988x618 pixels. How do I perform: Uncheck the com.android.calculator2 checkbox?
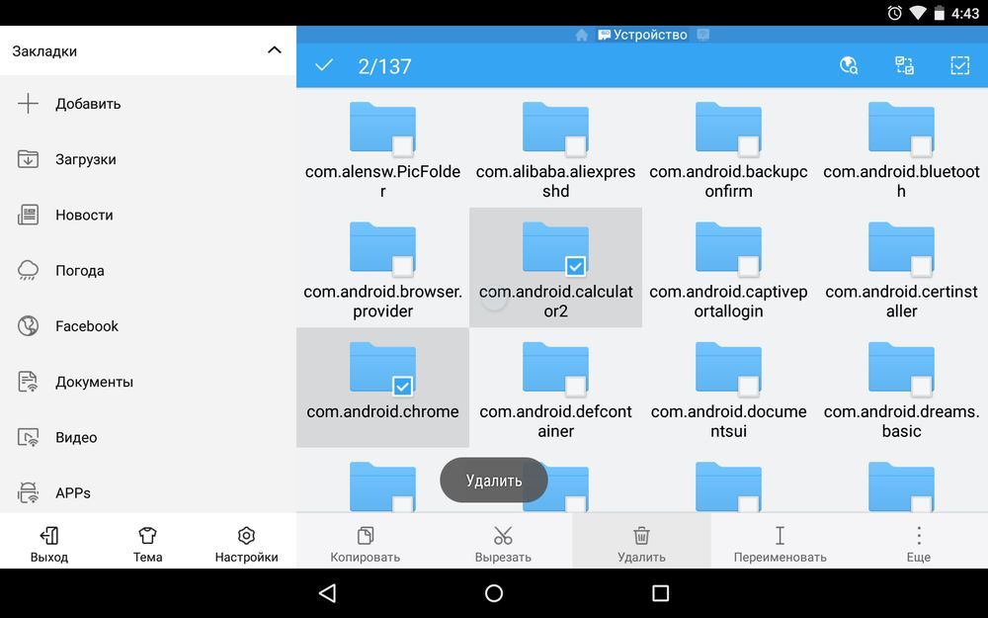tap(575, 266)
